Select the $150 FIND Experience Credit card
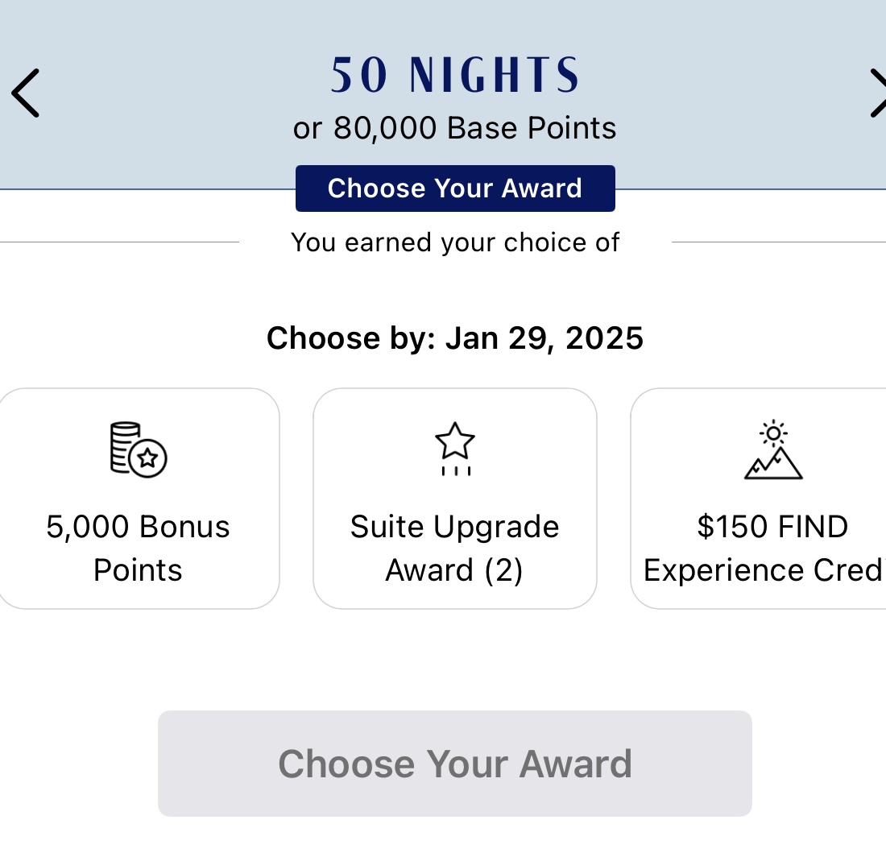The width and height of the screenshot is (886, 853). (x=759, y=499)
